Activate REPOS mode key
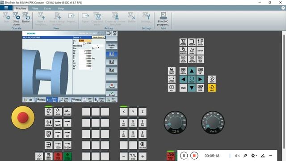 coord(58,111)
